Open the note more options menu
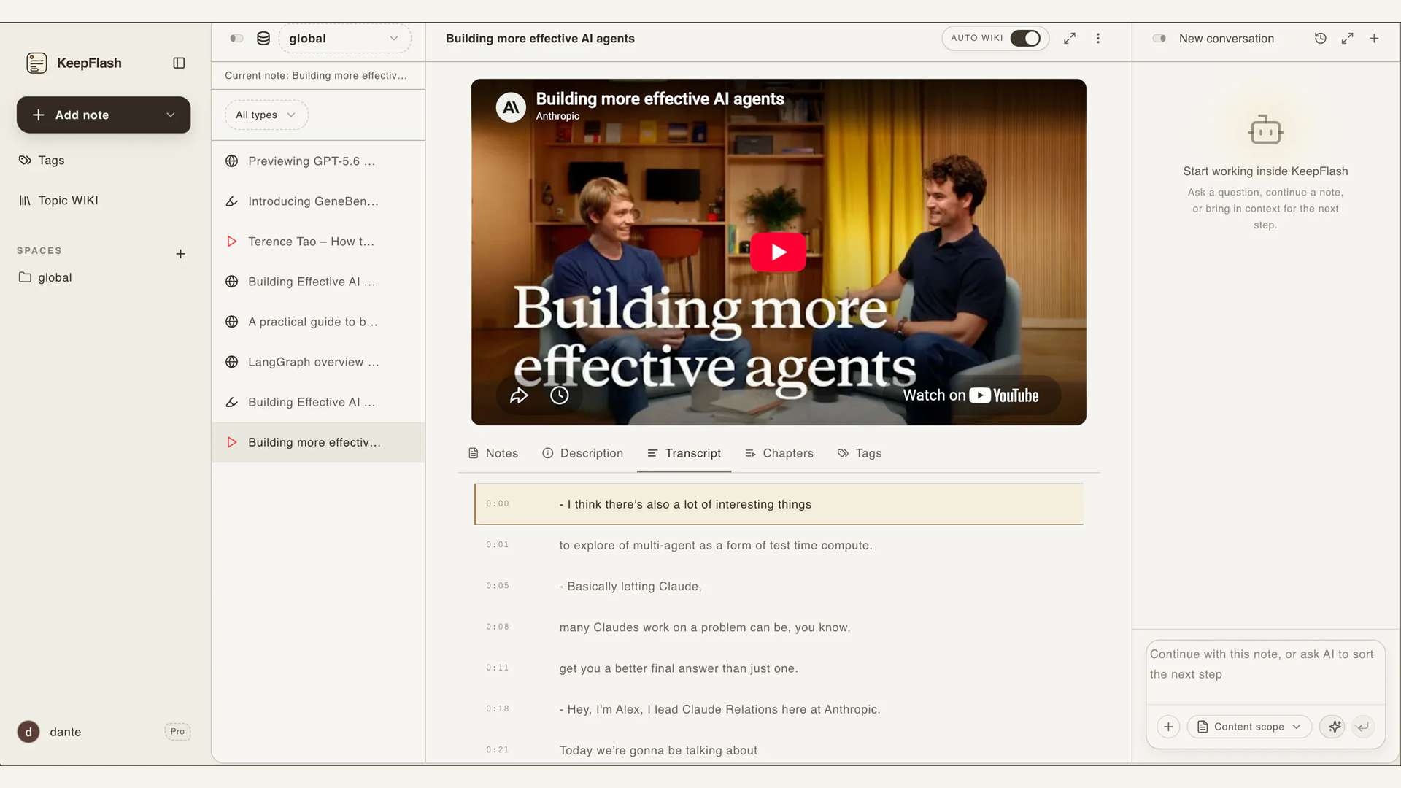The width and height of the screenshot is (1401, 788). coord(1097,38)
